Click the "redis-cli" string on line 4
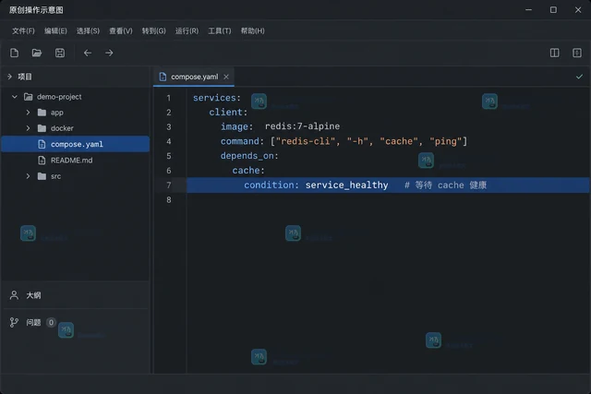The image size is (591, 394). (306, 141)
